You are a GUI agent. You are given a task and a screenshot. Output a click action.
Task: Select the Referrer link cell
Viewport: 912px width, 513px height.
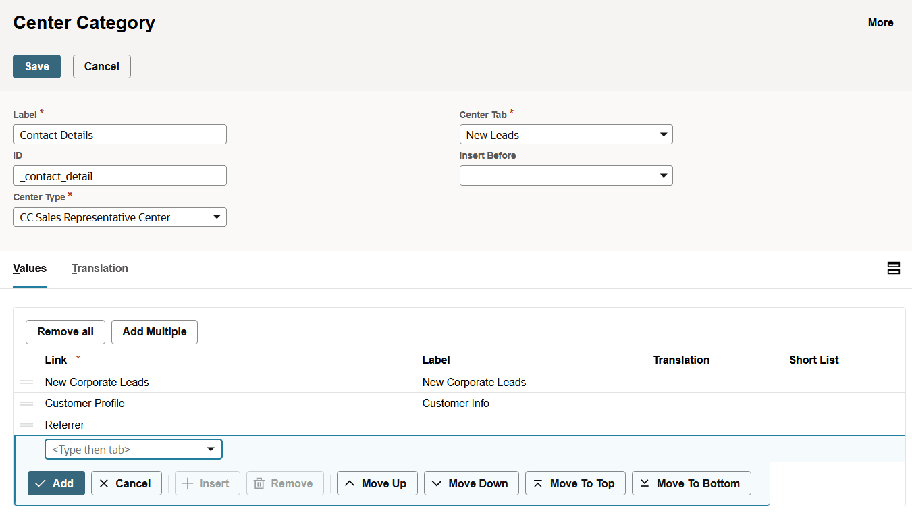click(65, 425)
